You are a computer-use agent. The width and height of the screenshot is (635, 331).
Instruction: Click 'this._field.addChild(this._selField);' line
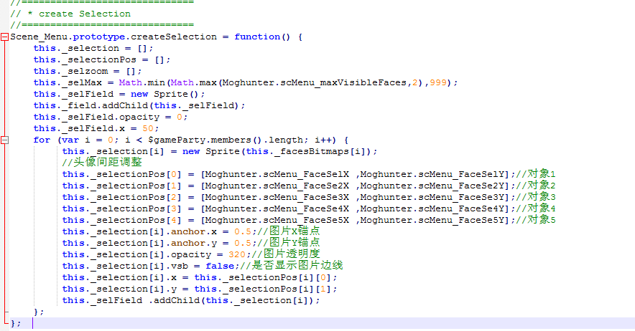coord(139,105)
